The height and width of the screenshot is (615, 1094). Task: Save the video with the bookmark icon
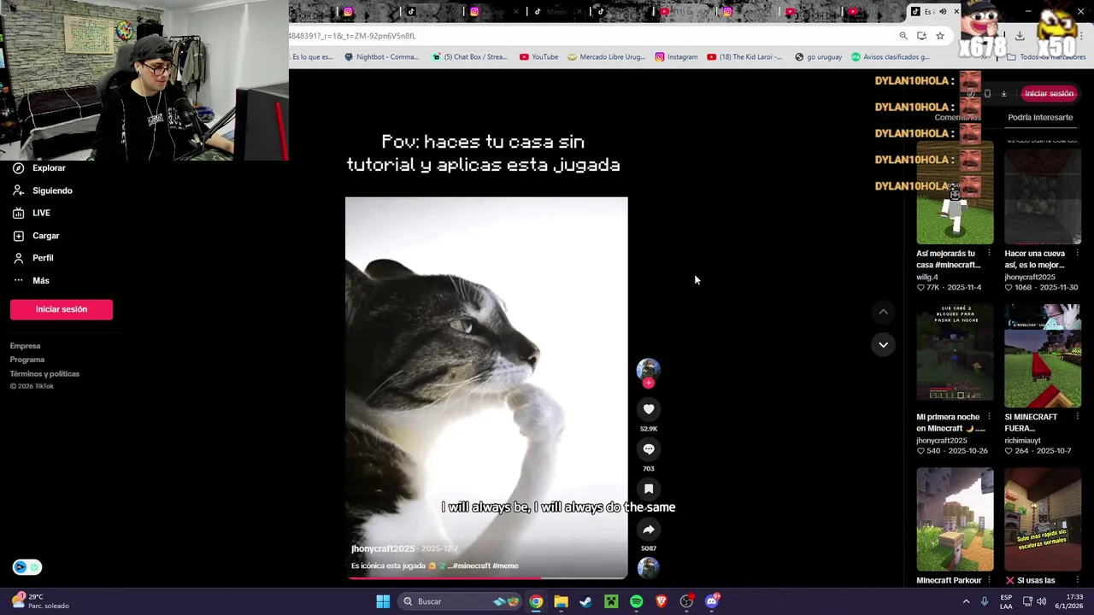(649, 489)
